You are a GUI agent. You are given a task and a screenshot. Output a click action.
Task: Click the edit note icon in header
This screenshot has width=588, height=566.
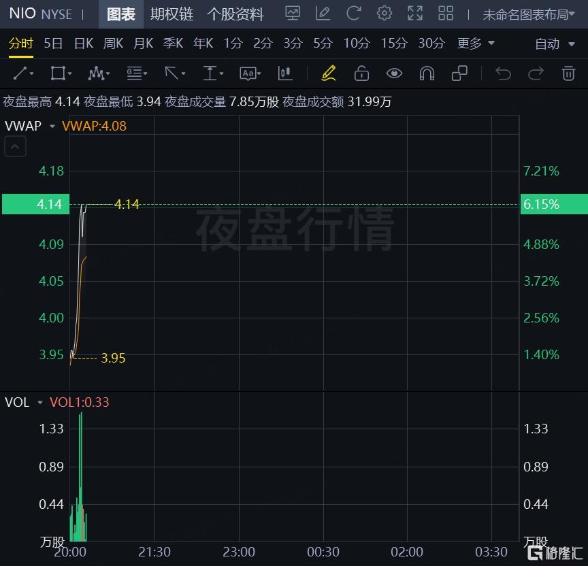[323, 14]
